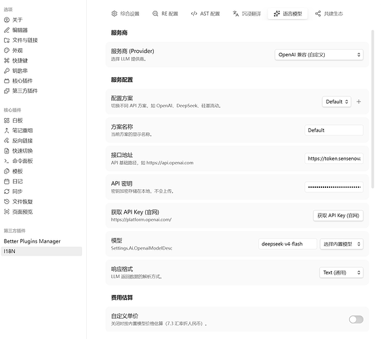
Task: Click the share icon of 共建生态 tab
Action: [x=318, y=14]
